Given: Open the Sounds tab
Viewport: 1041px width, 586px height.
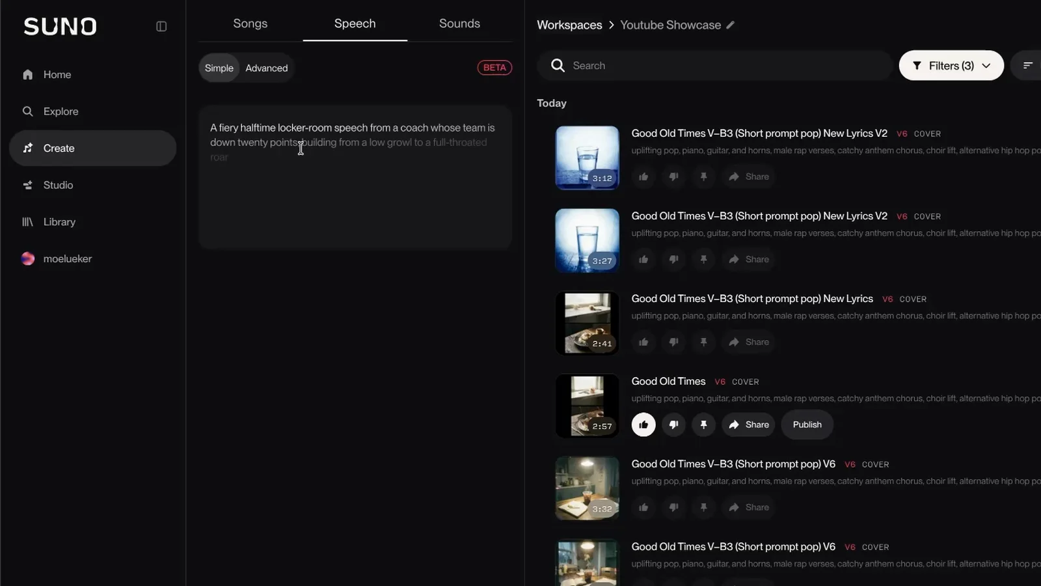Looking at the screenshot, I should [459, 23].
